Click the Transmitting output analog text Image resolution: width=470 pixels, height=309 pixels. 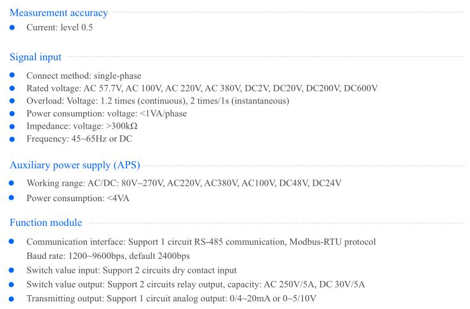tap(171, 298)
